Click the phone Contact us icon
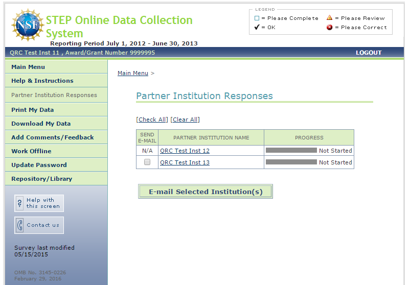The image size is (410, 285). [x=20, y=225]
